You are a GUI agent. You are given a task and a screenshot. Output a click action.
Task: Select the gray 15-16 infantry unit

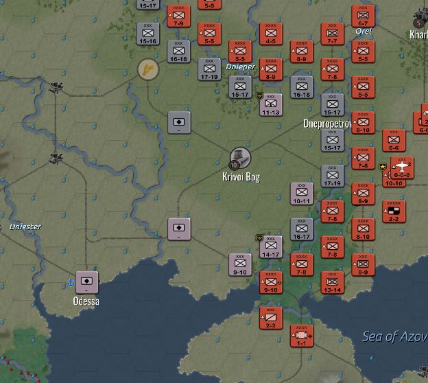point(147,34)
